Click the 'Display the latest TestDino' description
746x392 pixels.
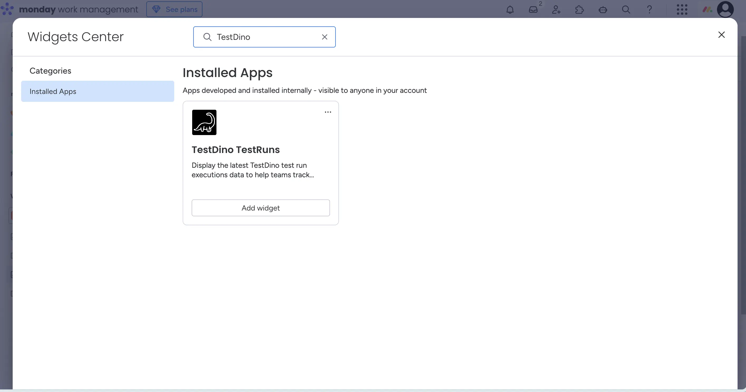click(253, 170)
